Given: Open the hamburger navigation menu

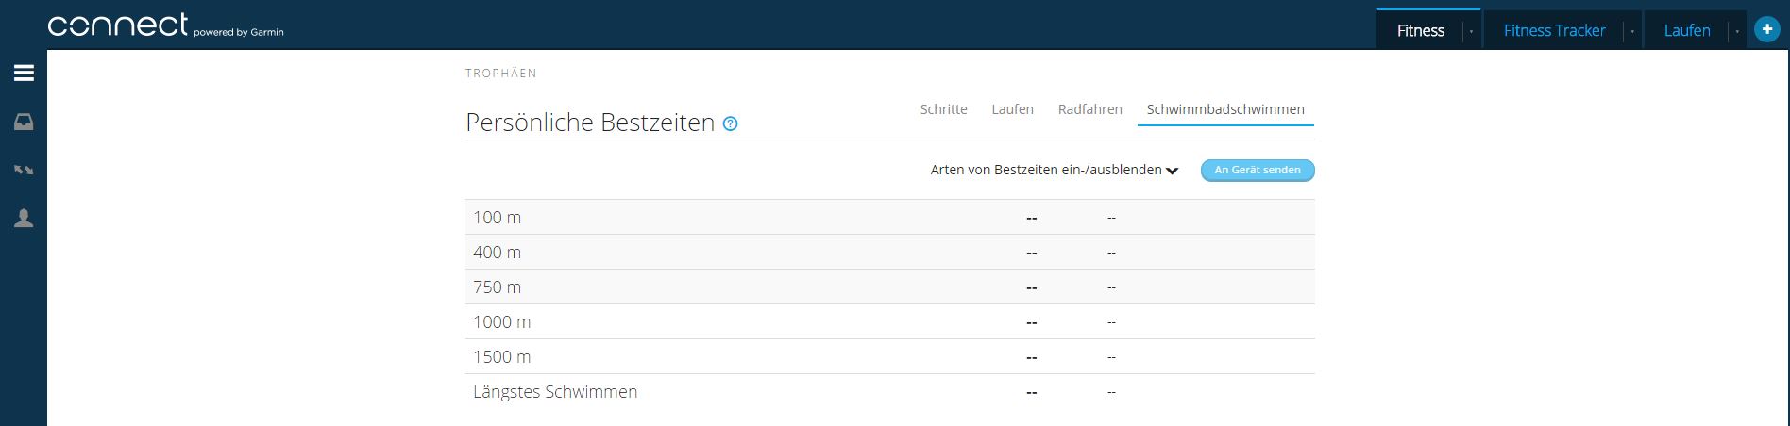Looking at the screenshot, I should 24,73.
